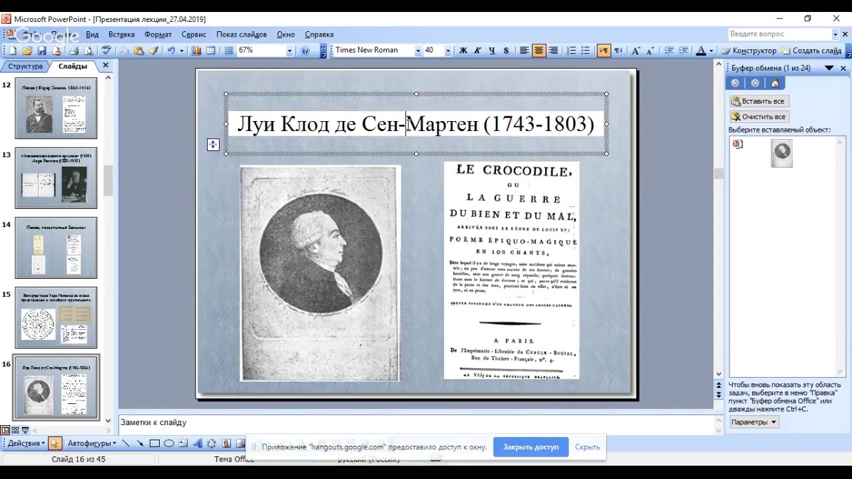Click the Закрыть доступ button
This screenshot has height=479, width=852.
click(x=531, y=447)
